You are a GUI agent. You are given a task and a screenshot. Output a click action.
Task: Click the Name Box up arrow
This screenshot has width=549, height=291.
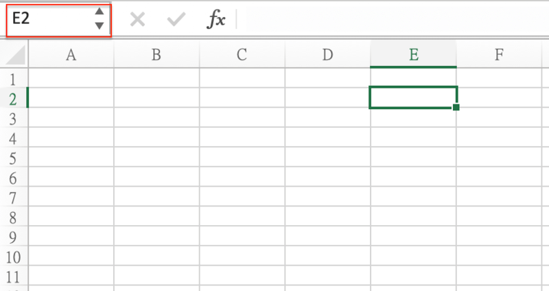[100, 12]
